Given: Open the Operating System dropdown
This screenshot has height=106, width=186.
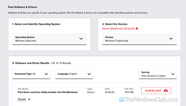Looking at the screenshot, I should click(49, 39).
